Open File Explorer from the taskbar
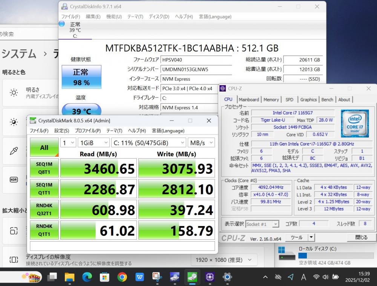This screenshot has height=286, width=377. [69, 277]
